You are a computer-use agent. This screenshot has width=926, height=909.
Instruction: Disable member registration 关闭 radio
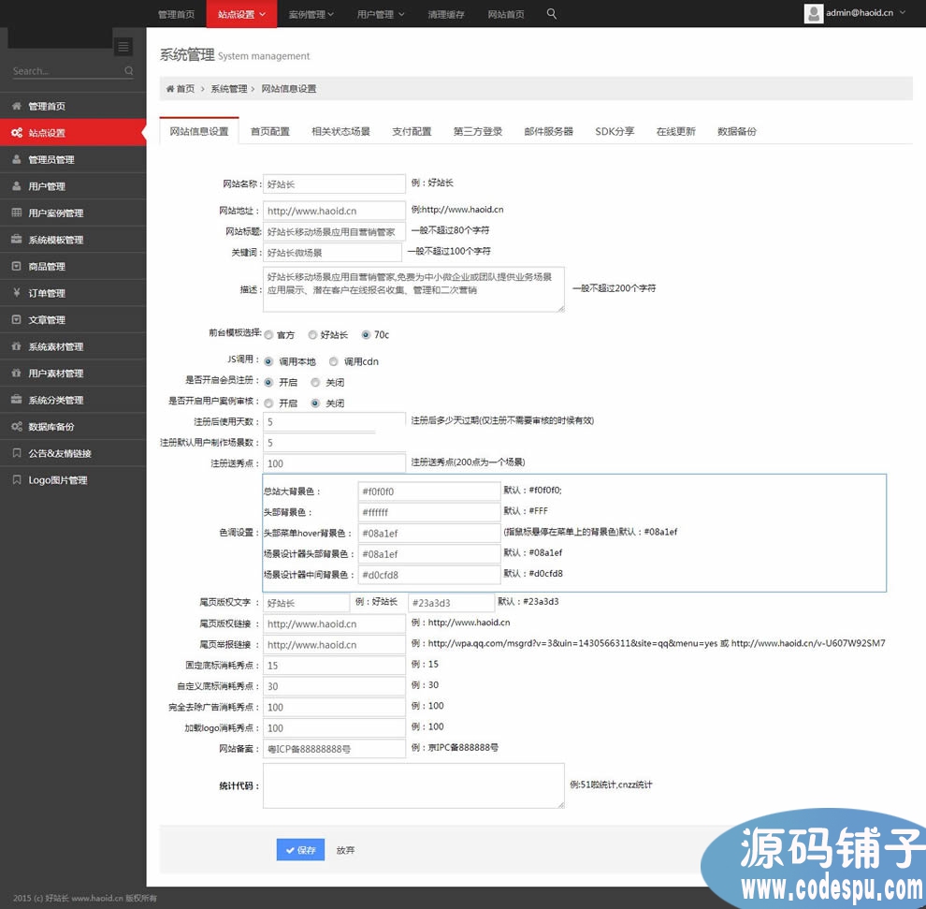tap(315, 382)
